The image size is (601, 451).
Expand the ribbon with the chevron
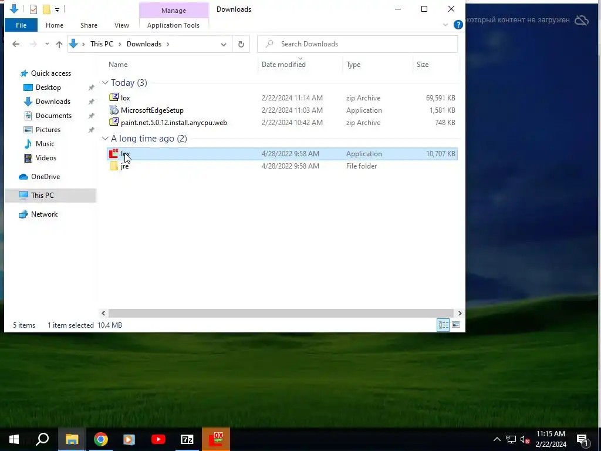[445, 25]
